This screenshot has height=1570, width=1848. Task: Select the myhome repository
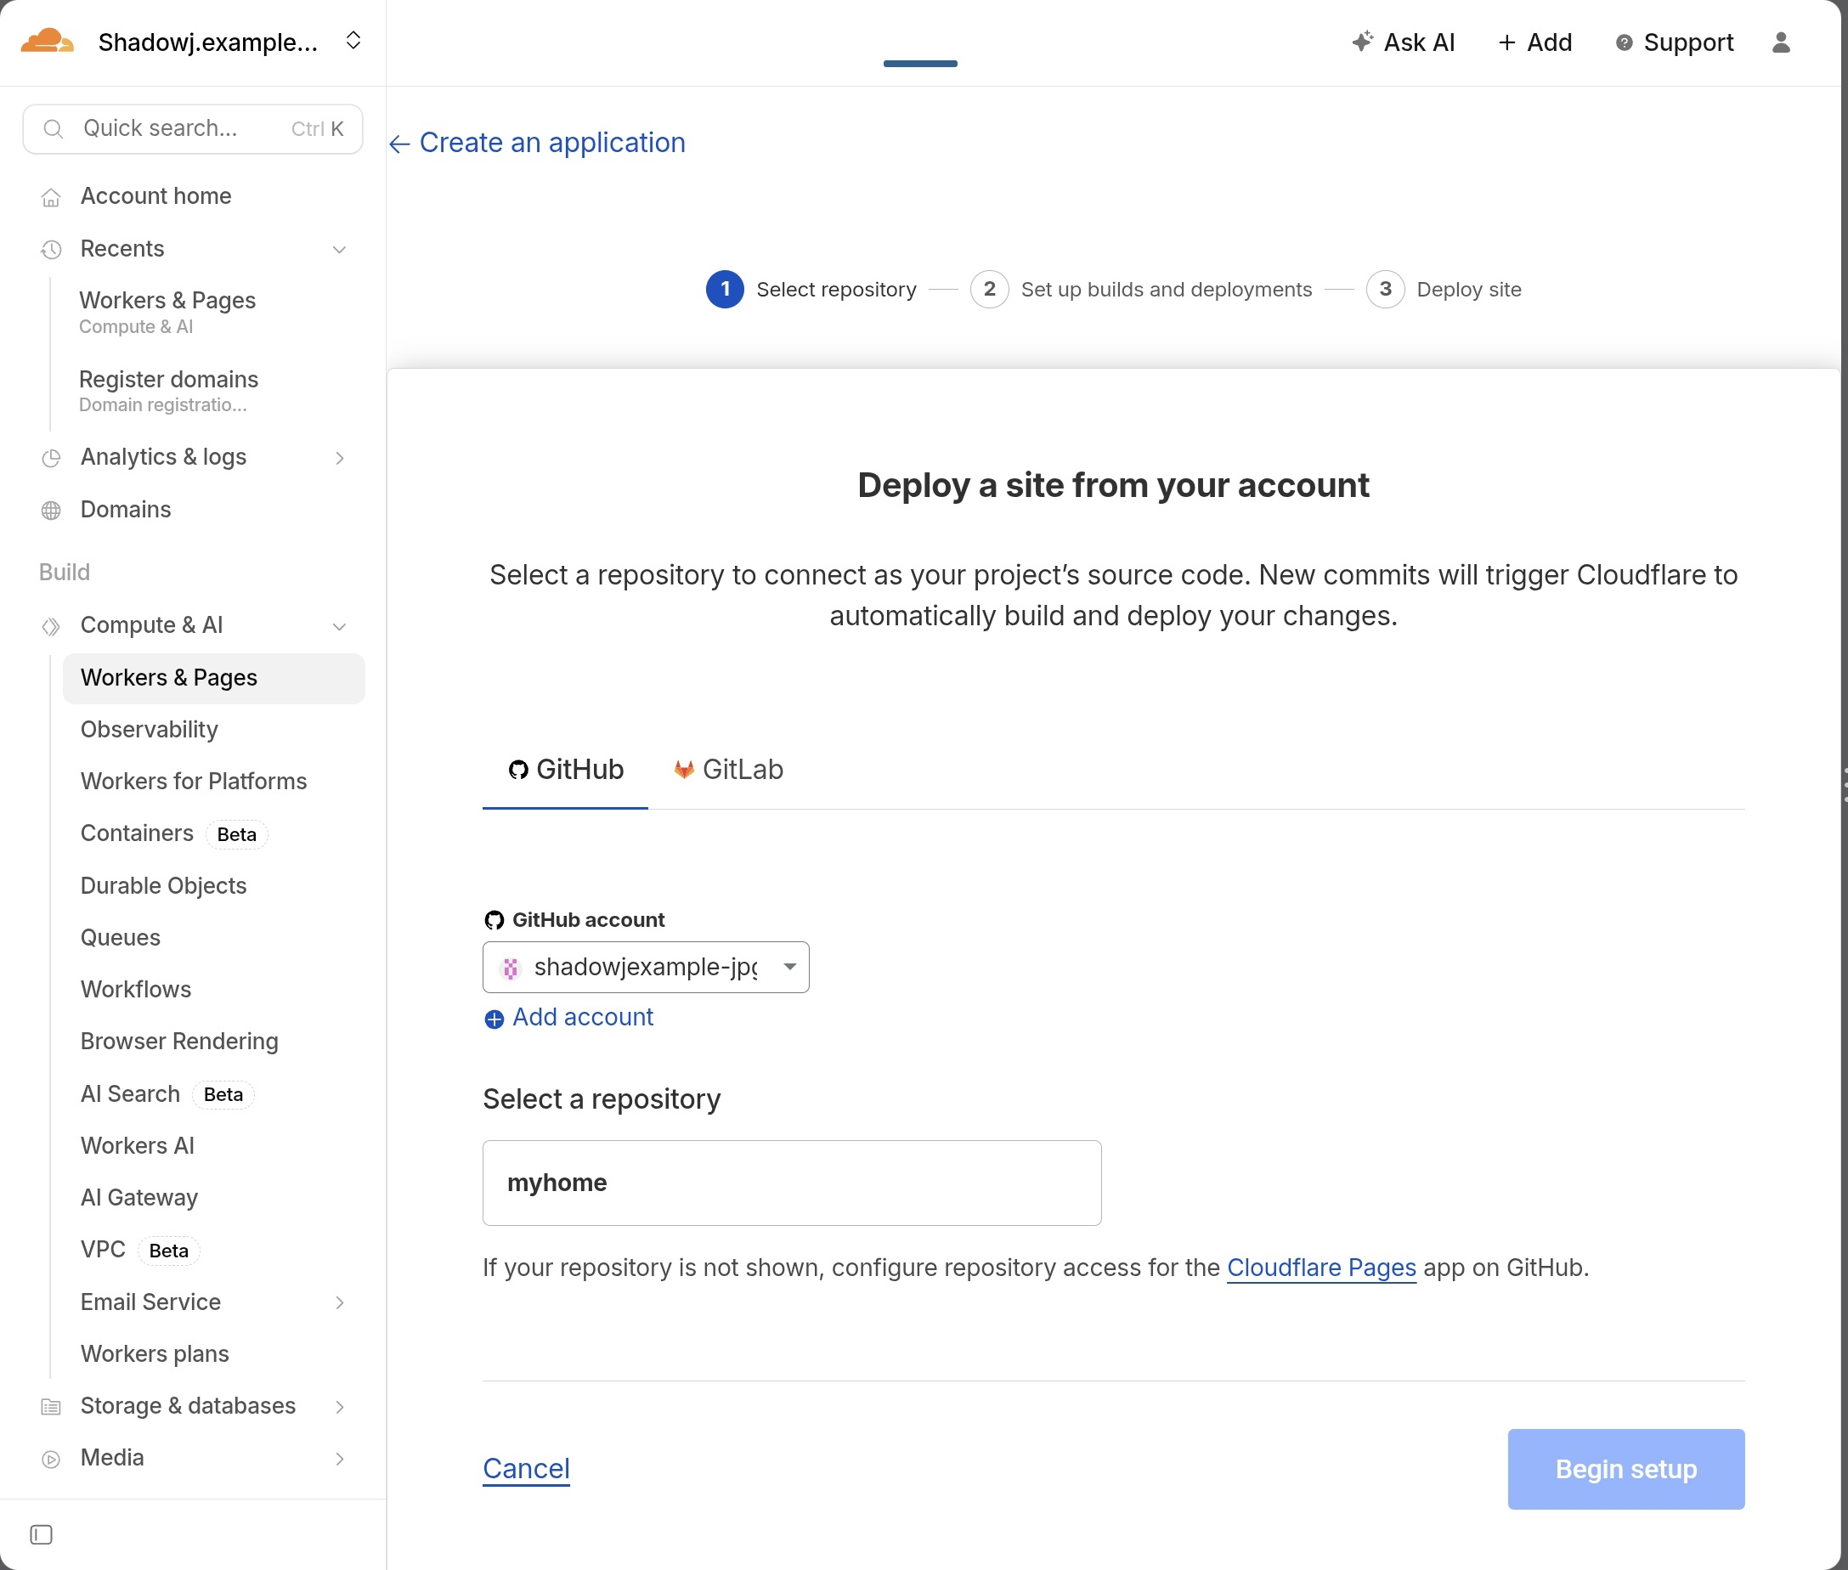[x=791, y=1183]
